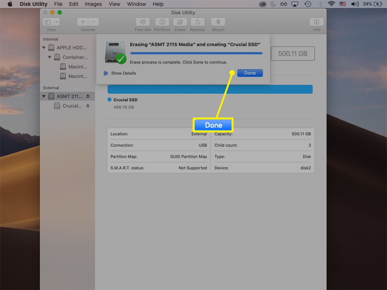The image size is (387, 290).
Task: Open the Edit menu
Action: [74, 4]
